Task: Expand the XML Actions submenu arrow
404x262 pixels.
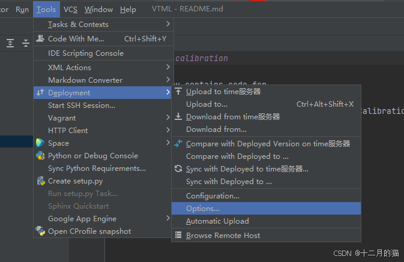Action: coord(168,67)
